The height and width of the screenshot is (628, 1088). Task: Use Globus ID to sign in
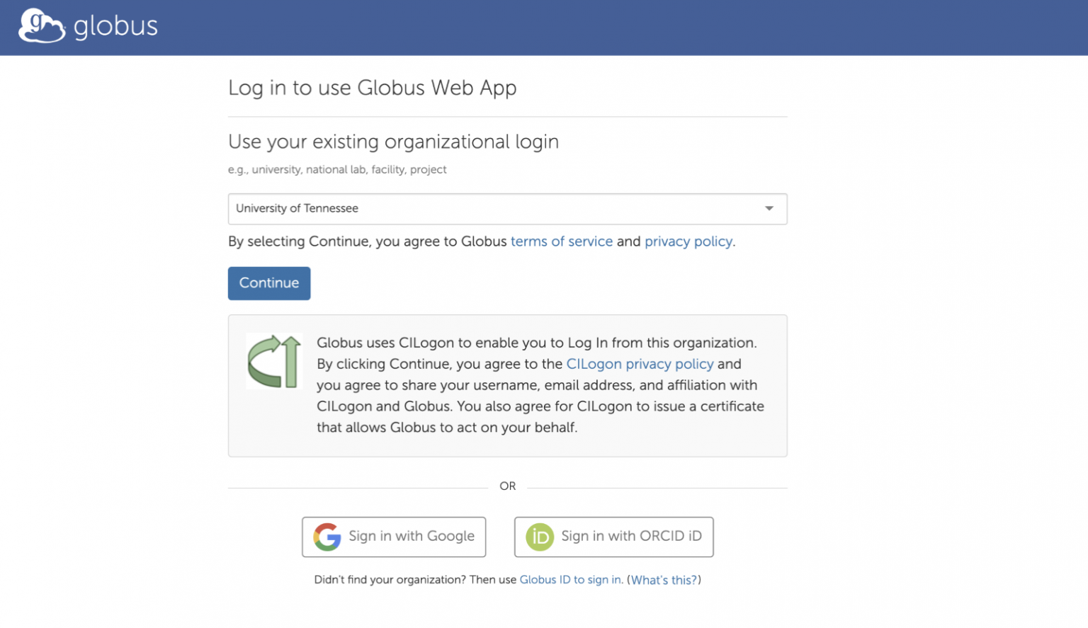pos(571,580)
